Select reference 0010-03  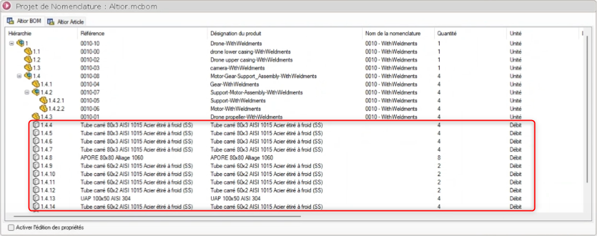tap(90, 68)
